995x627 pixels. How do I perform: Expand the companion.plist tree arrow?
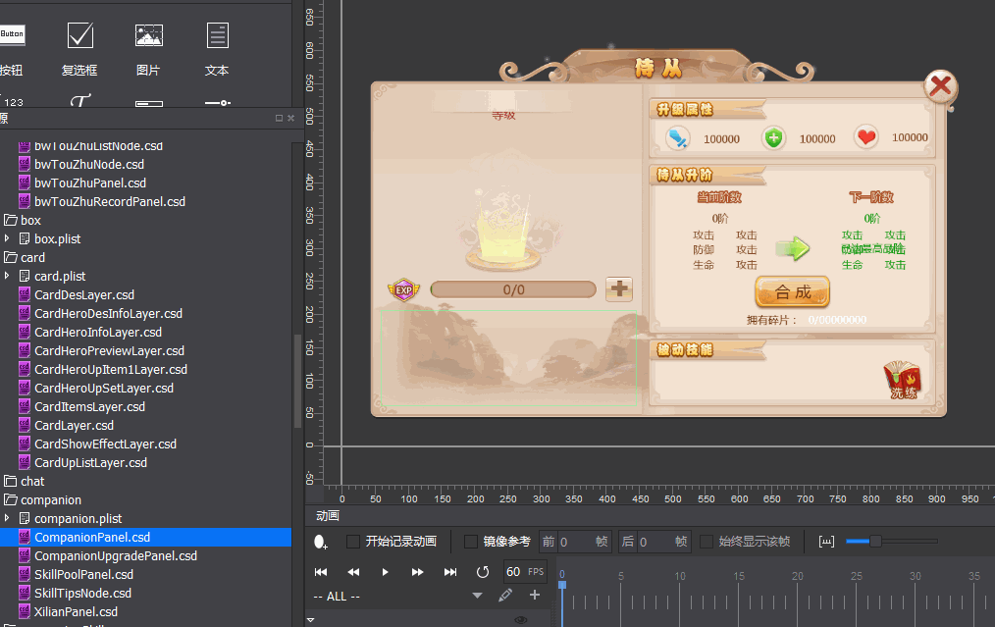[x=7, y=518]
